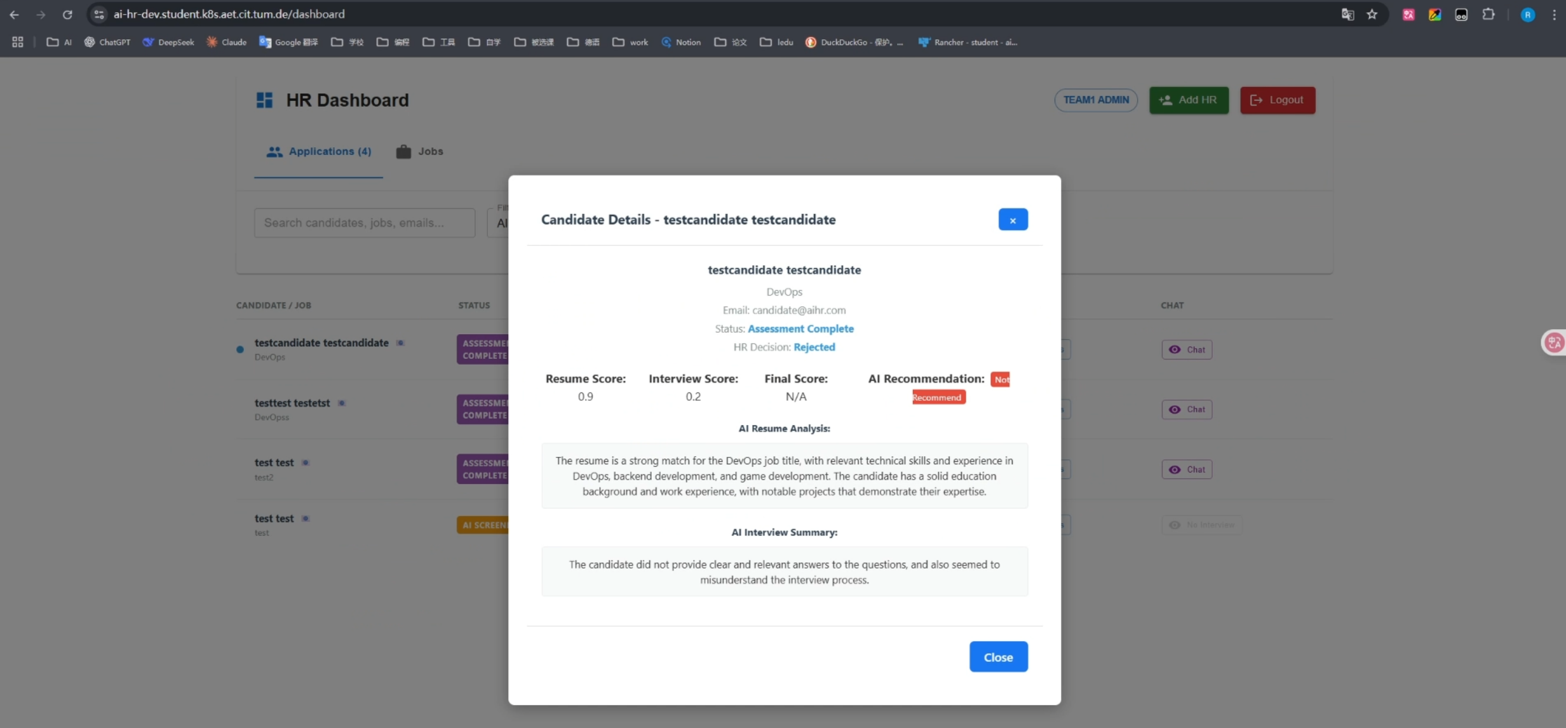Click the TEAM1 ADMIN badge
This screenshot has width=1566, height=728.
click(x=1096, y=100)
